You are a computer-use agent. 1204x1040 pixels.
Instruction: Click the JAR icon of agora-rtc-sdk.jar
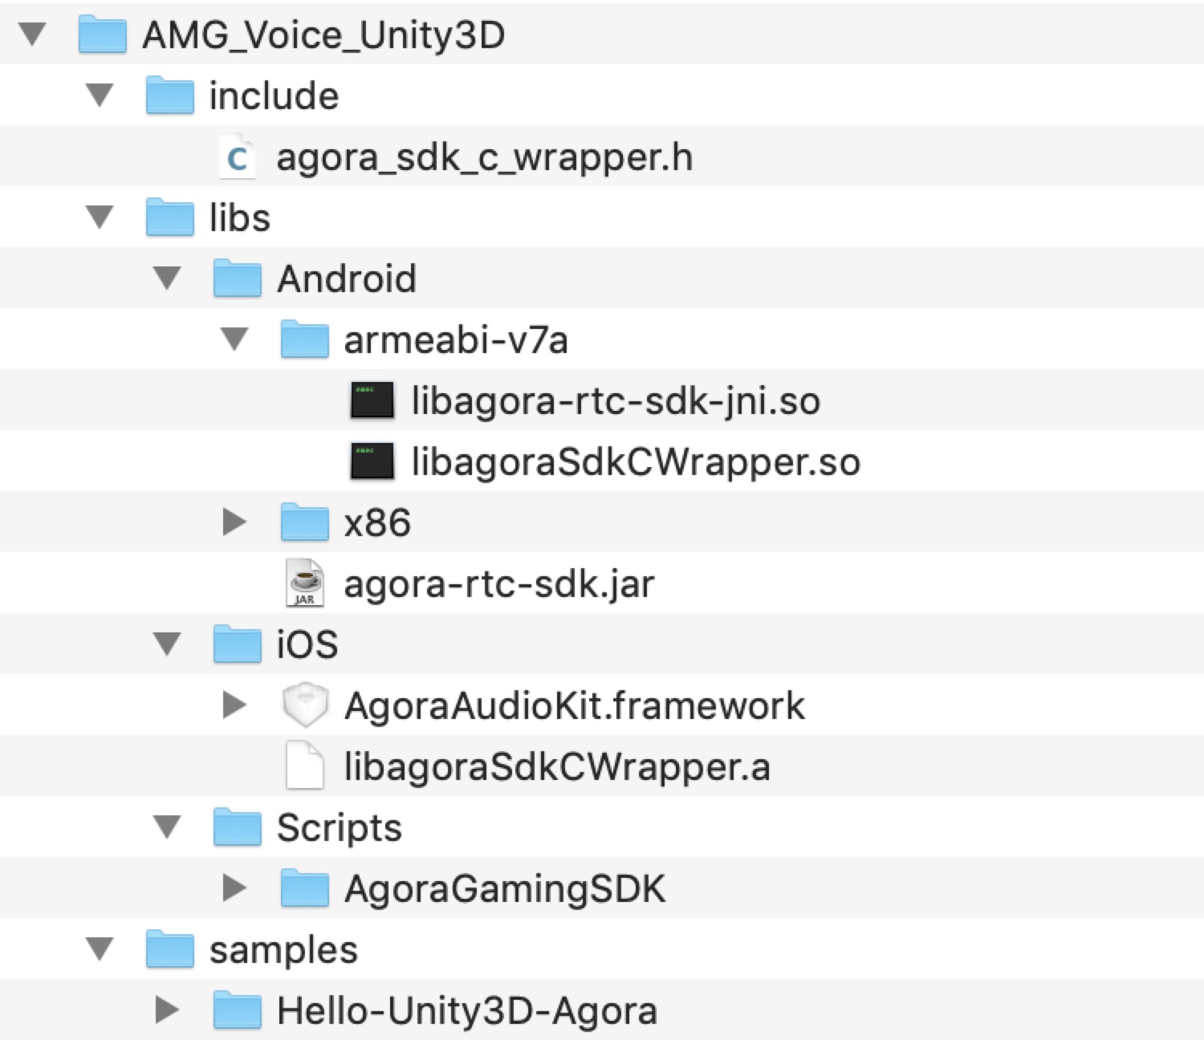point(305,583)
